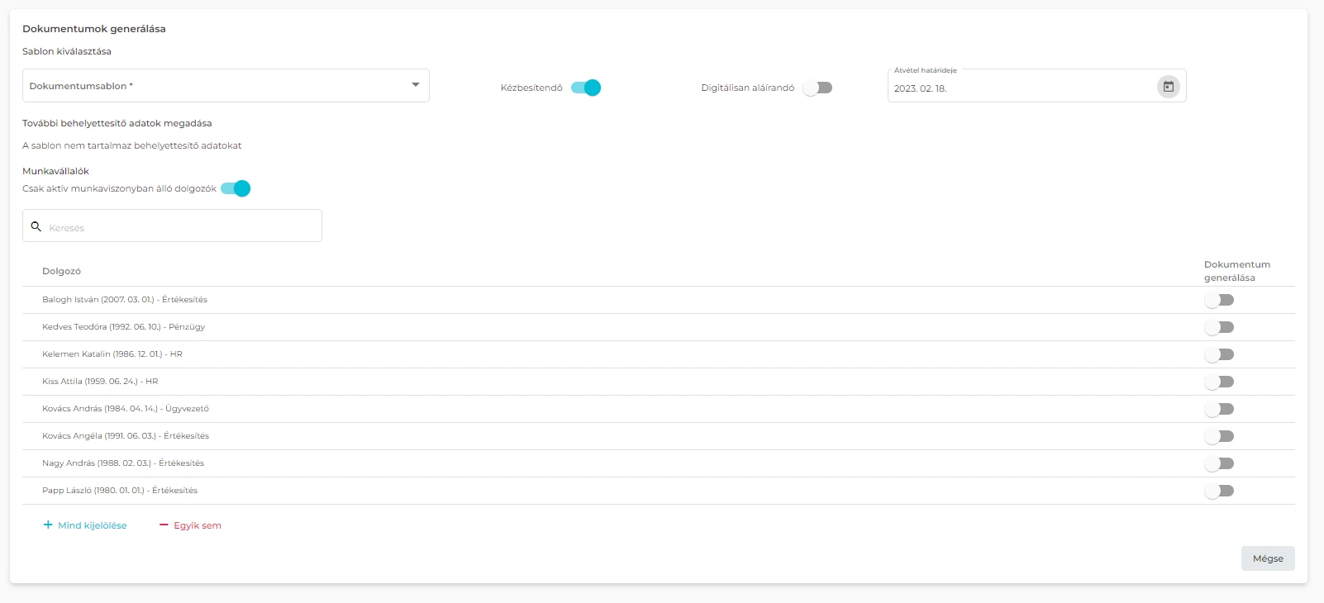This screenshot has height=603, width=1324.
Task: Click Egyik sem to deselect all
Action: coord(190,525)
